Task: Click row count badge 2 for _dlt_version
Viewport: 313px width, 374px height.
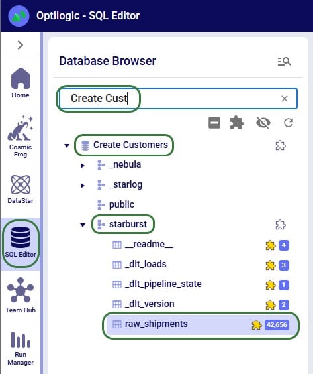Action: (283, 305)
